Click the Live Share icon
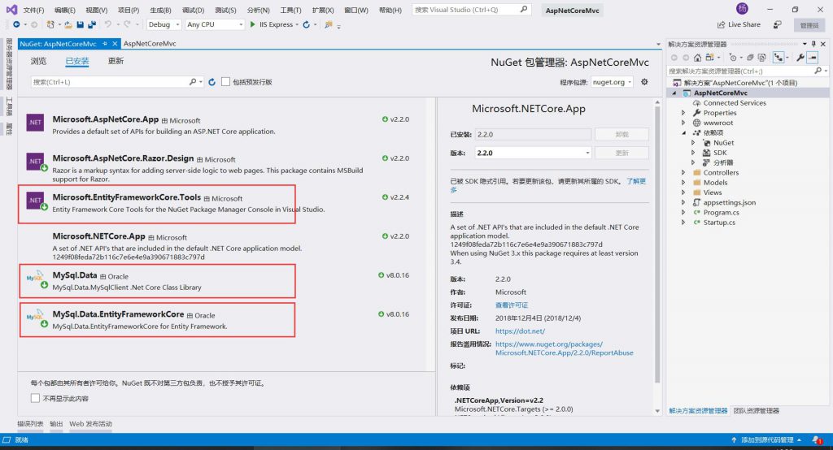 coord(722,24)
